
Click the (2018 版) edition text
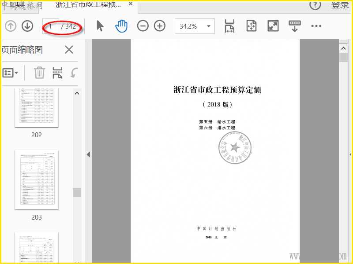pos(217,104)
